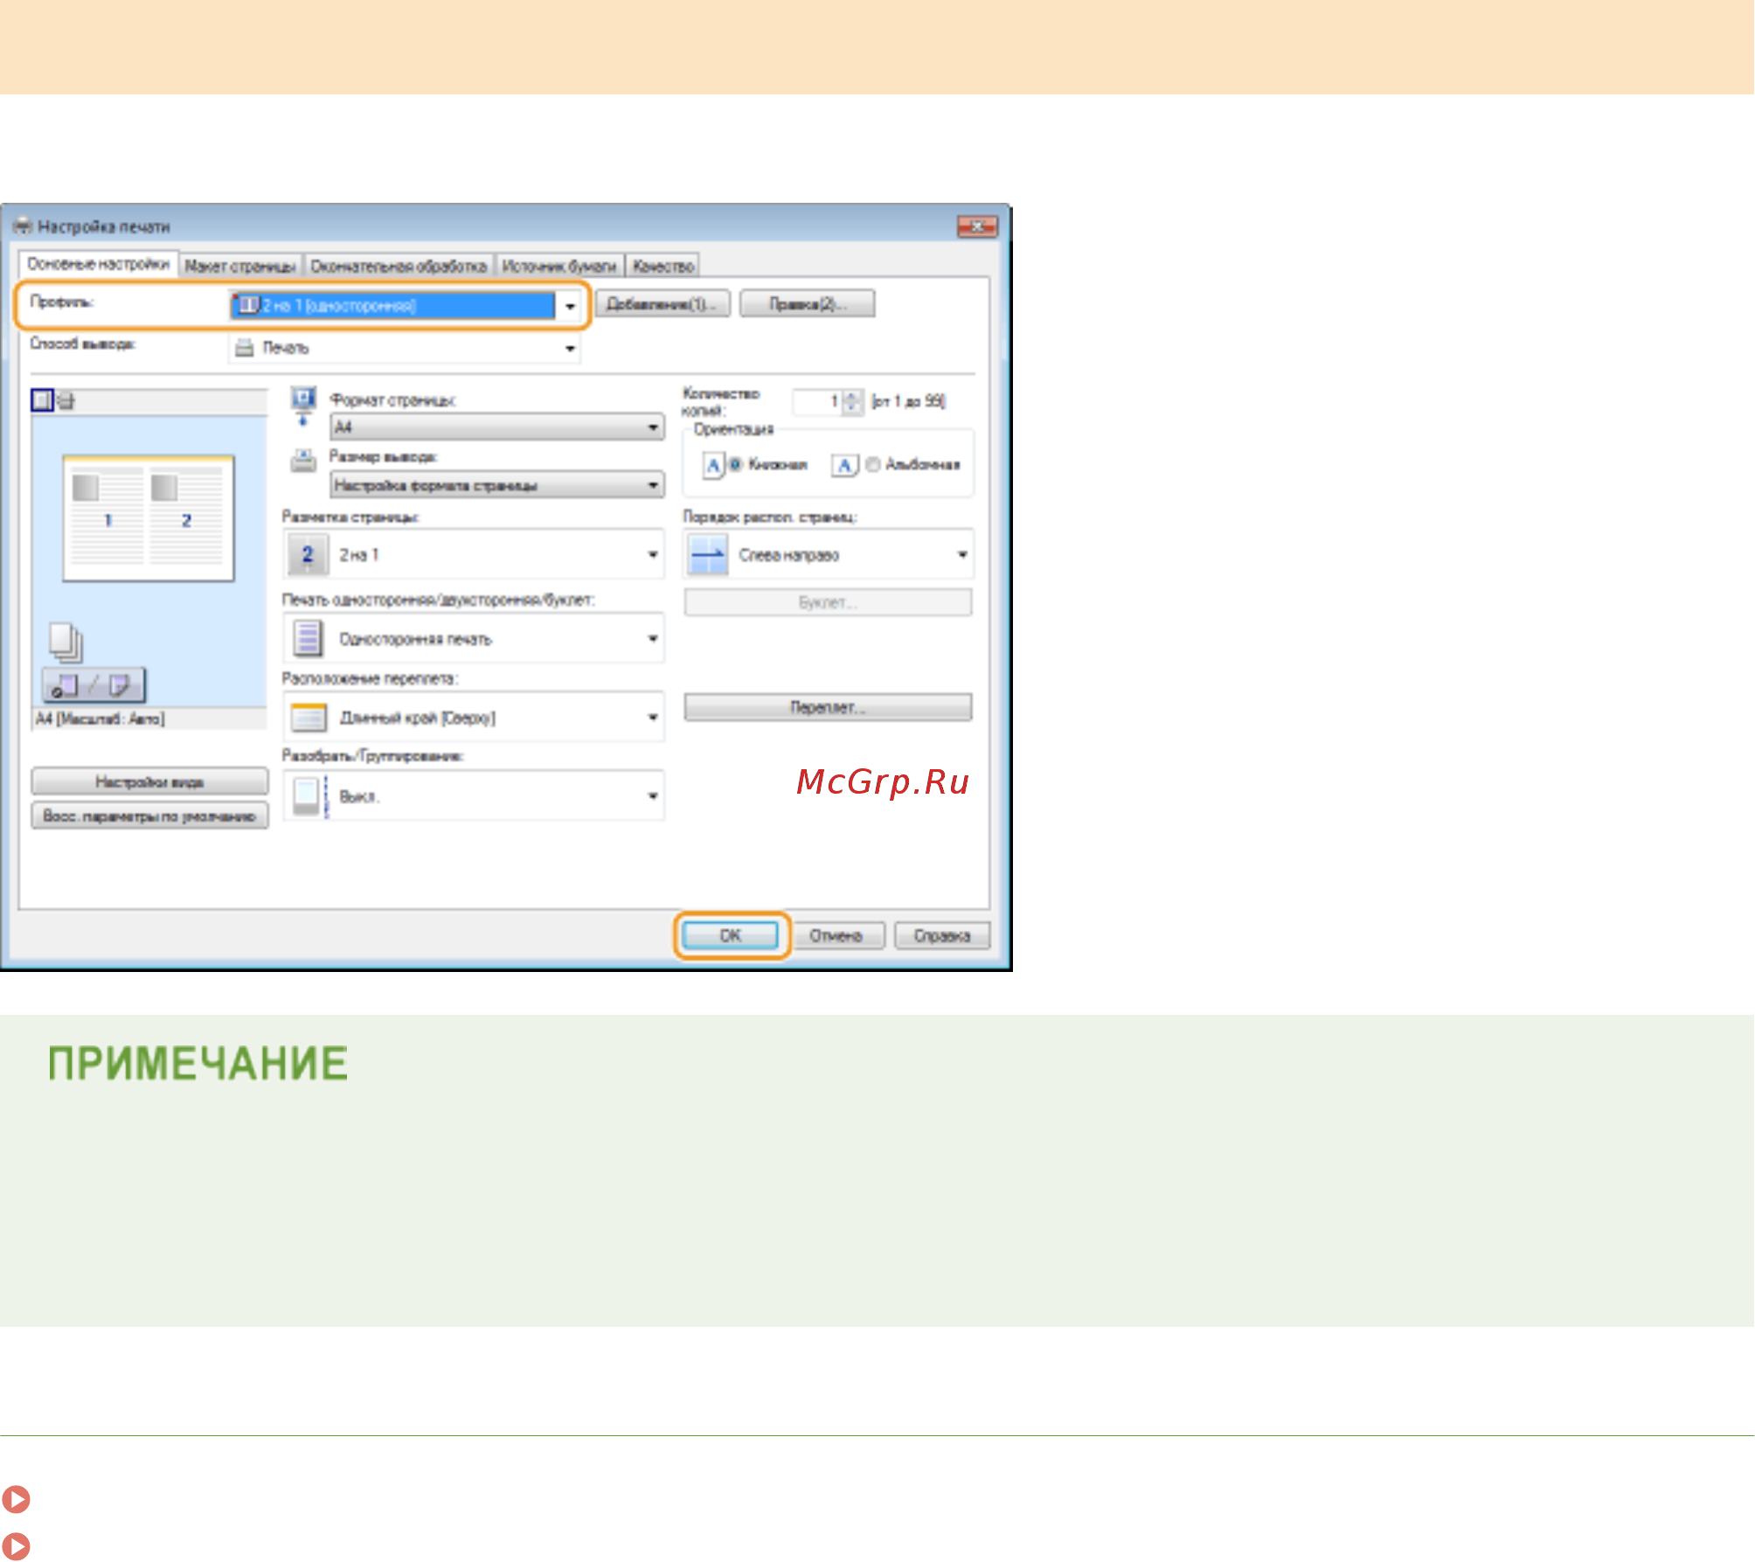The height and width of the screenshot is (1562, 1755).
Task: Click the finishing settings icon below preview
Action: tap(94, 685)
